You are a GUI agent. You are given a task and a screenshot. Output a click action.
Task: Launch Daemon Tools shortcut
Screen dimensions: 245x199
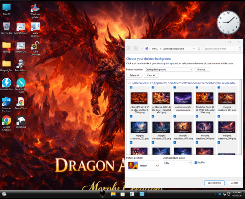coord(6,84)
